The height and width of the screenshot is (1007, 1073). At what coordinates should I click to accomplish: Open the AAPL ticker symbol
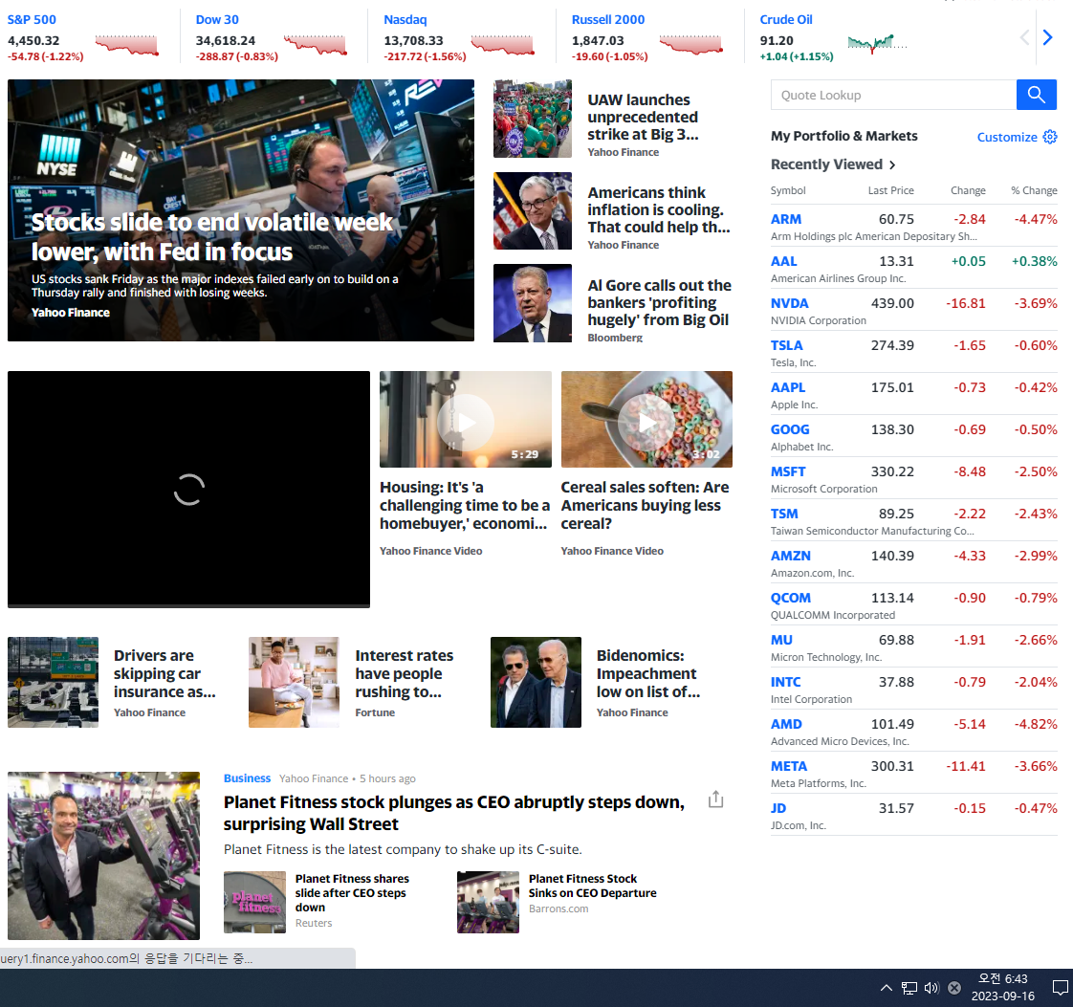coord(788,387)
